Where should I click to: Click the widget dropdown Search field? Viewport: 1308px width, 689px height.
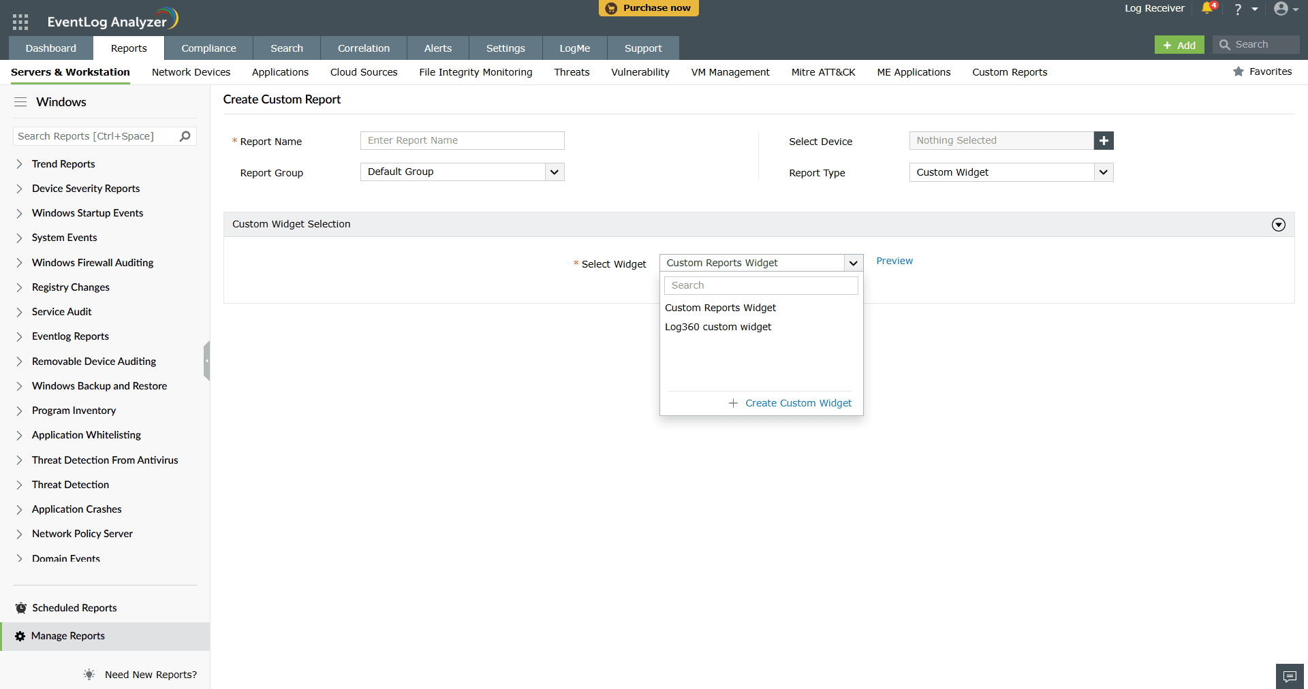pyautogui.click(x=761, y=285)
